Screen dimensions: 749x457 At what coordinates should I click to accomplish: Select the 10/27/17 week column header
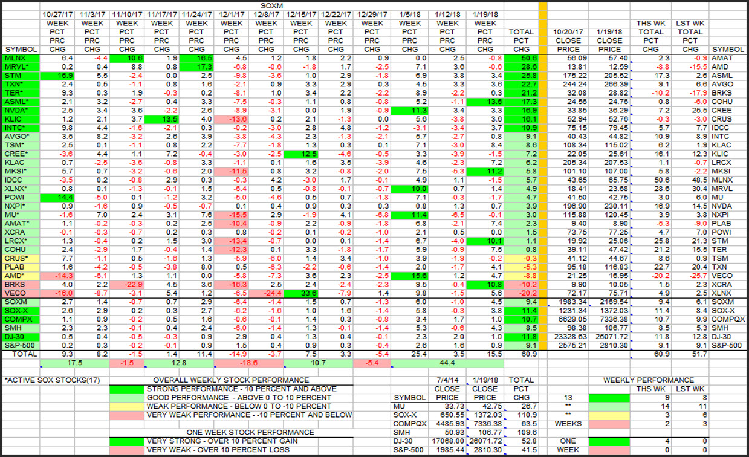tap(59, 14)
